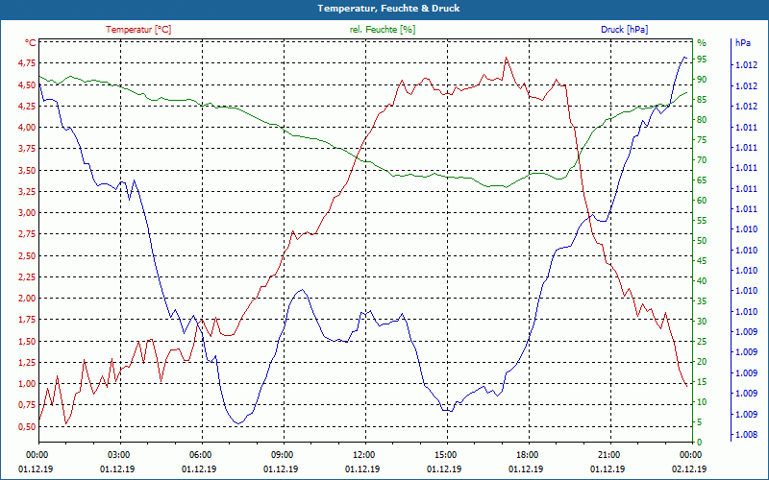769x480 pixels.
Task: Click the '90' humidity axis value
Action: pyautogui.click(x=702, y=80)
